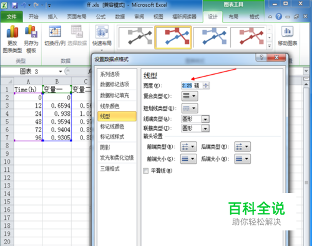
Task: Select the red-blue chart style thumbnail
Action: pos(173,37)
